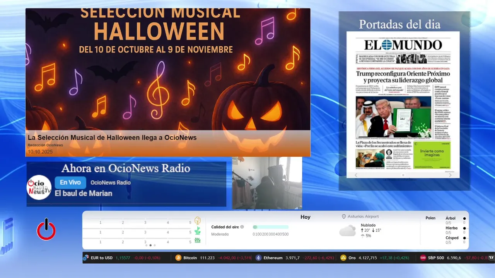
Task: Click the Portadas del dia heading
Action: [x=399, y=24]
